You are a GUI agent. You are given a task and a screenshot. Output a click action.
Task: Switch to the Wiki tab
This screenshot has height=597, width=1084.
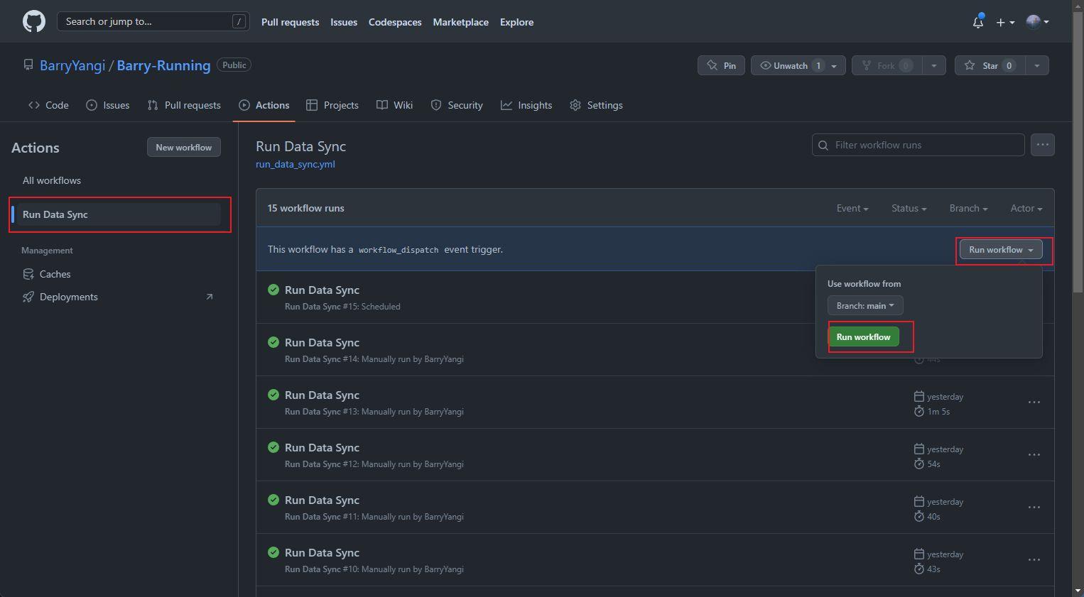tap(394, 105)
